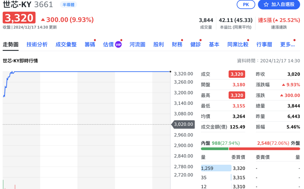Image resolution: width=304 pixels, height=189 pixels.
Task: Switch to the 成交彙整 tab
Action: coord(66,44)
